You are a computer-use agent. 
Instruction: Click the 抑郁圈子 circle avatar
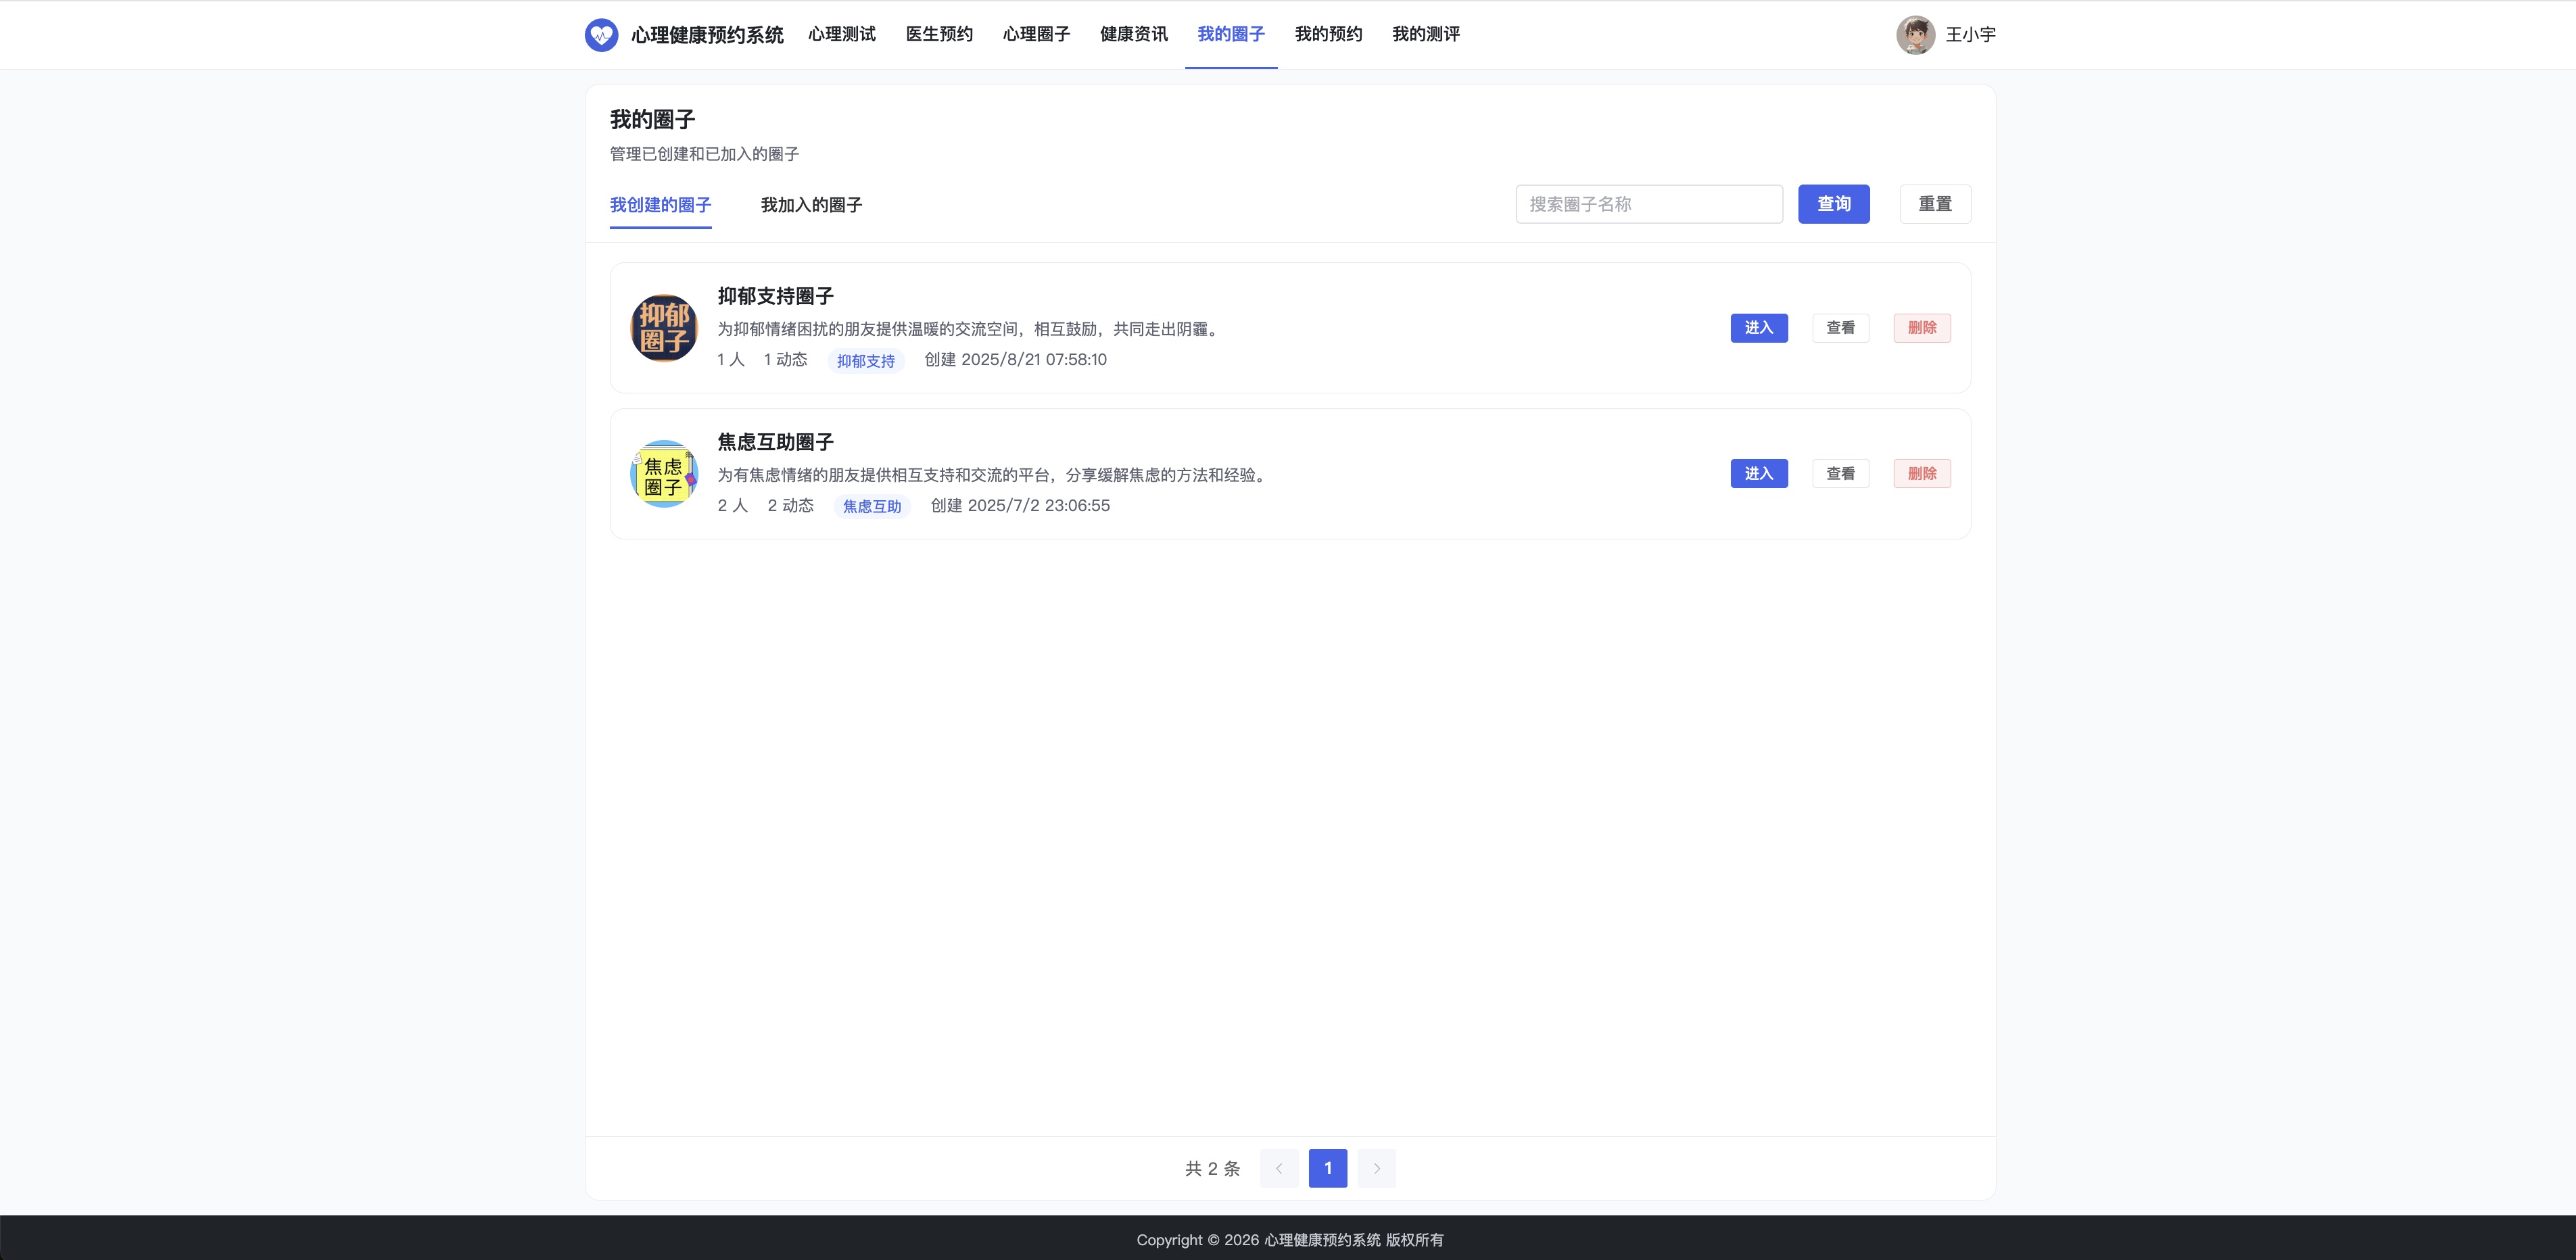tap(664, 328)
